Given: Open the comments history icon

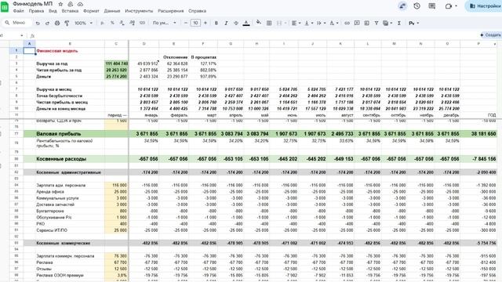Looking at the screenshot, I should [432, 5].
